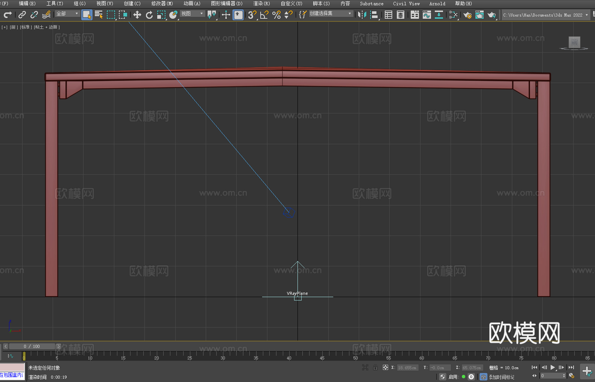
Task: Click the Select and Place tool
Action: pos(173,15)
